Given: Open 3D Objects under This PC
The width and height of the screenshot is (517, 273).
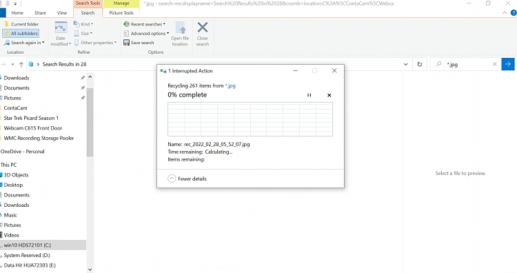Looking at the screenshot, I should [16, 175].
